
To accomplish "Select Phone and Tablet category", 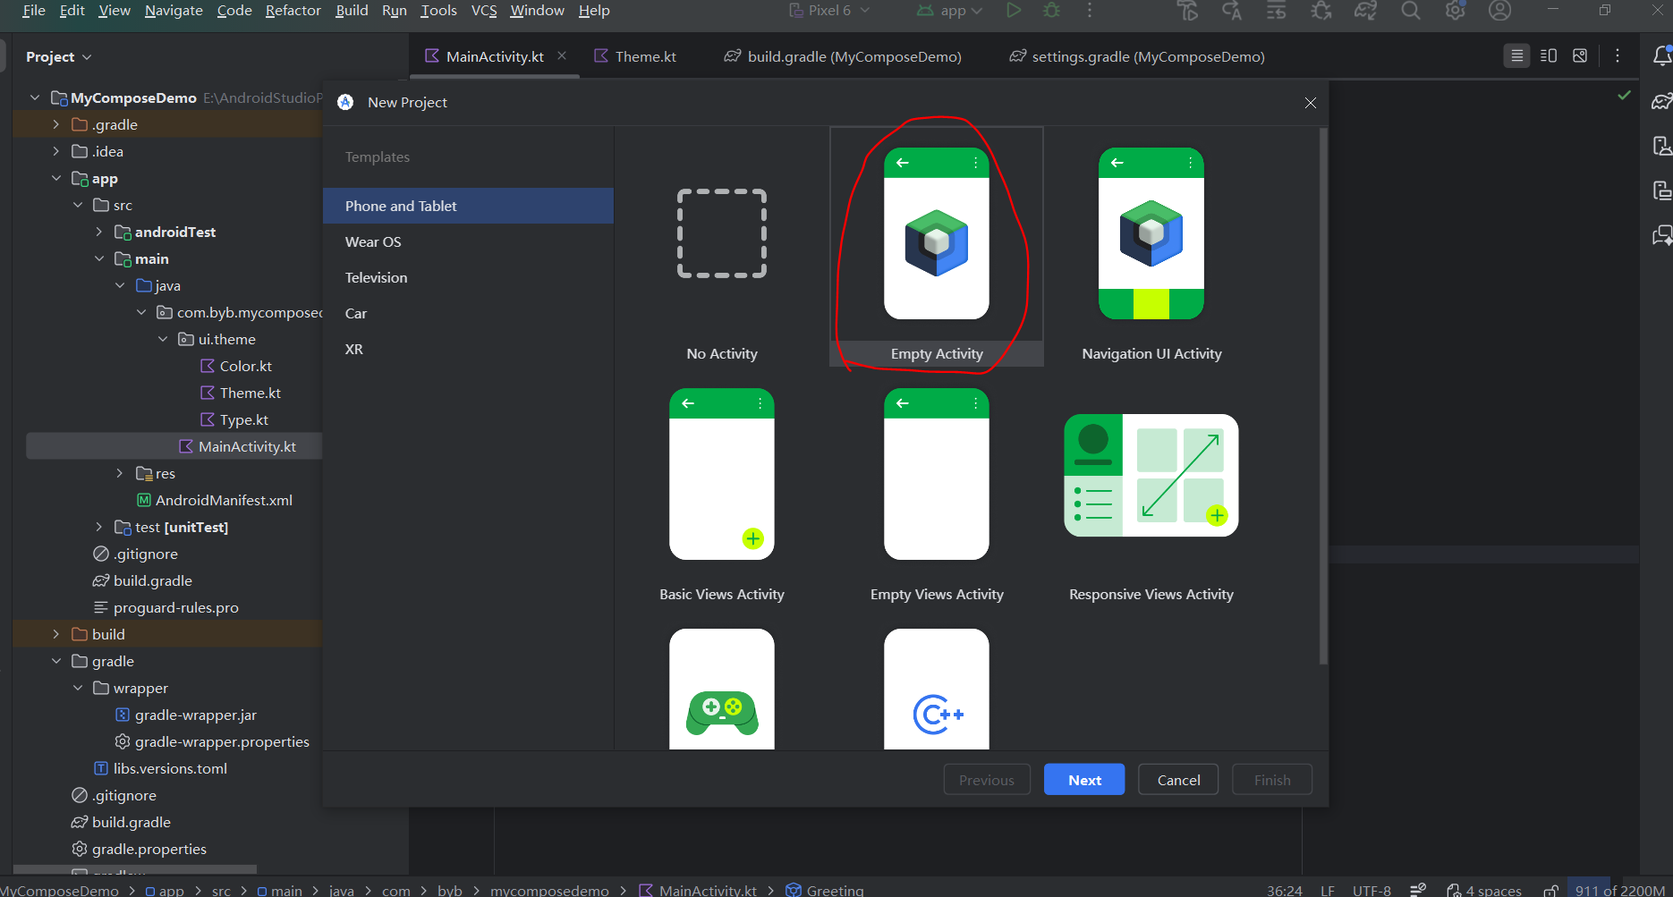I will pos(468,206).
